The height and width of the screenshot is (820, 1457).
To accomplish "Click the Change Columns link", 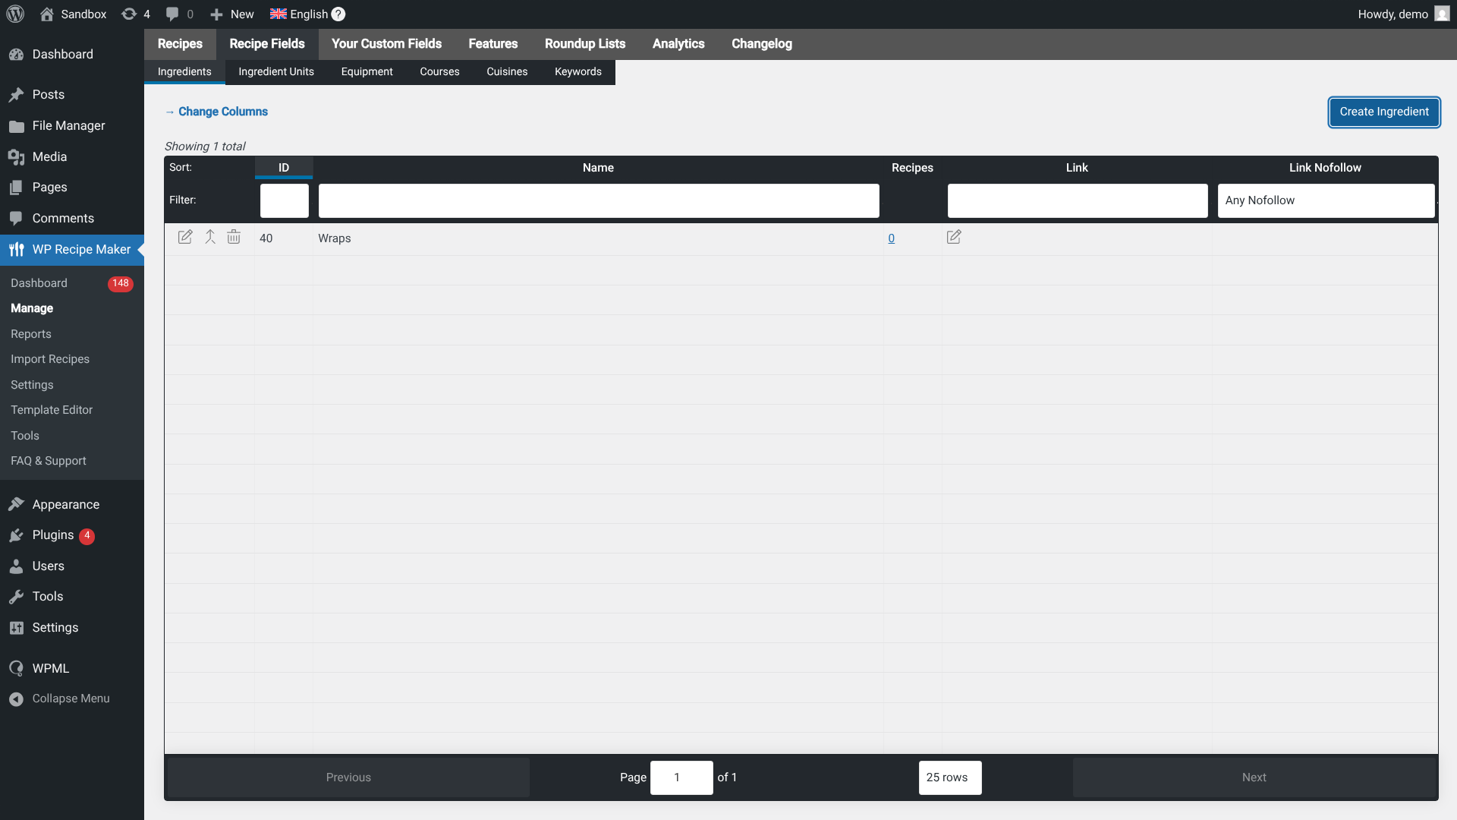I will click(223, 112).
